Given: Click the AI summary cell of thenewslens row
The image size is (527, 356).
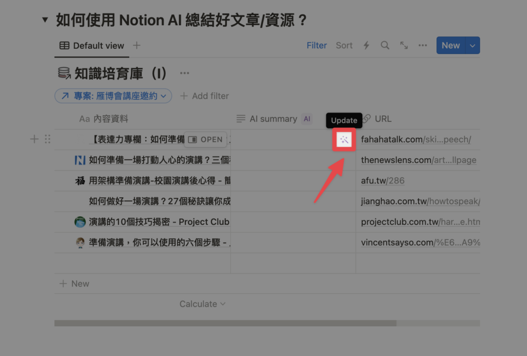Looking at the screenshot, I should 293,160.
